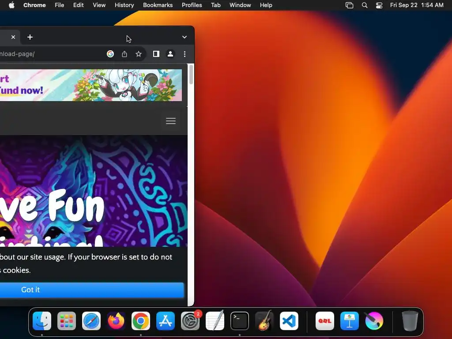Share this page via share icon
Image resolution: width=452 pixels, height=339 pixels.
(124, 54)
